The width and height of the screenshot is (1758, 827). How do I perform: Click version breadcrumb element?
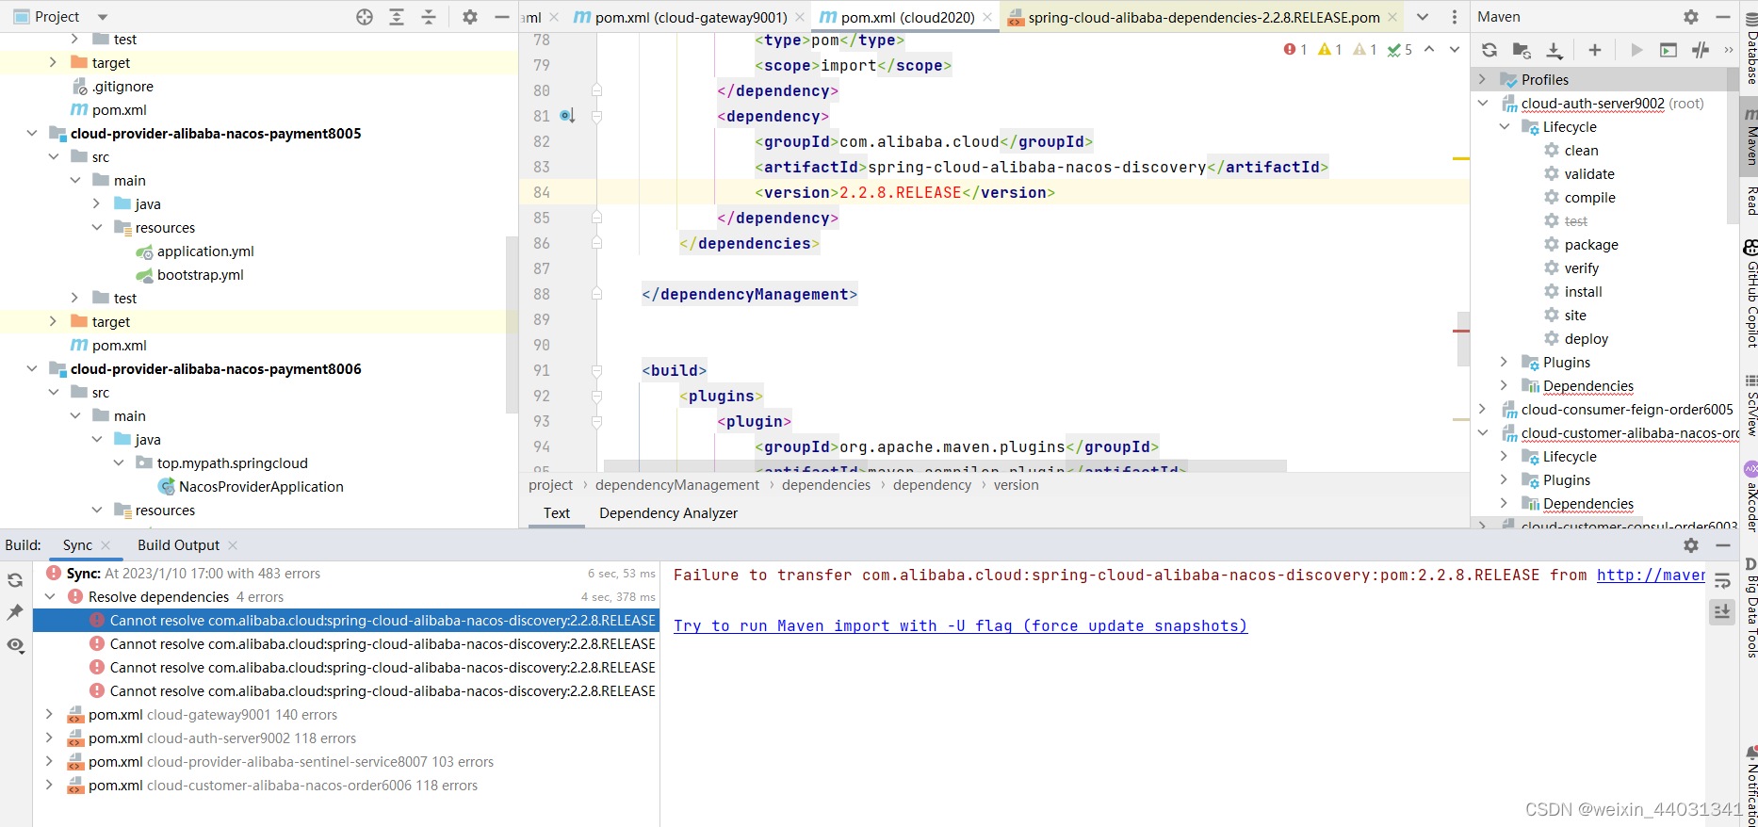pos(1016,485)
